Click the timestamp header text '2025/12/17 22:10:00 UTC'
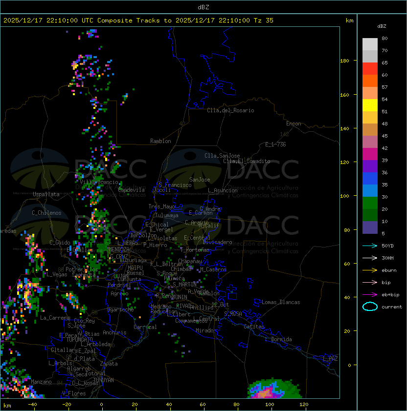 coord(48,20)
